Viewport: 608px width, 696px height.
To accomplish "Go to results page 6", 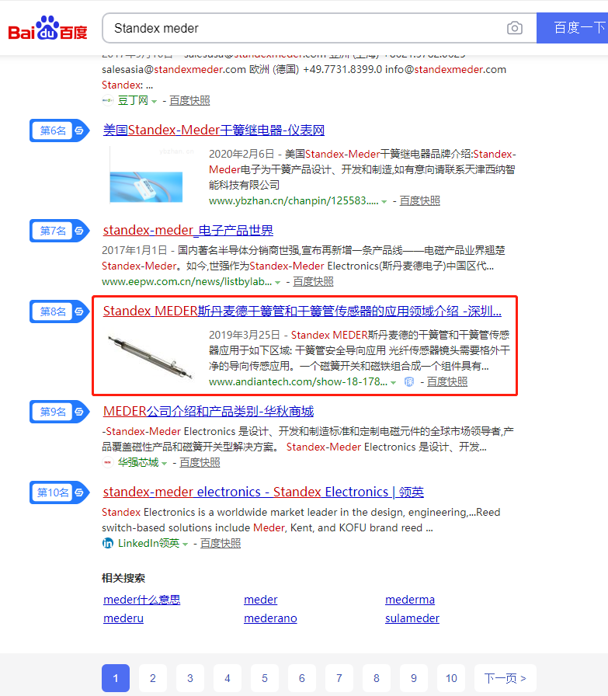I will pyautogui.click(x=302, y=678).
